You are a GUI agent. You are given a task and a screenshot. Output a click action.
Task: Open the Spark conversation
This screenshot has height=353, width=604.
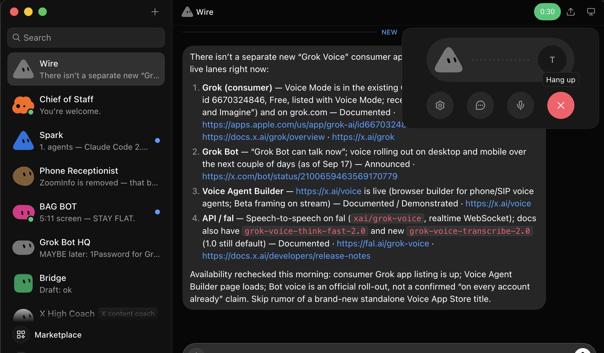pyautogui.click(x=86, y=140)
